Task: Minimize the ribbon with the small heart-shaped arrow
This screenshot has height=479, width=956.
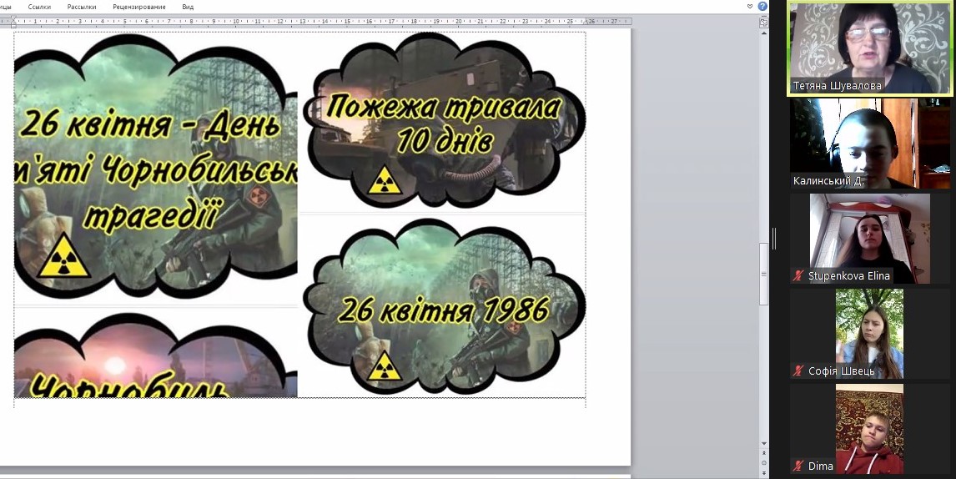Action: (750, 6)
